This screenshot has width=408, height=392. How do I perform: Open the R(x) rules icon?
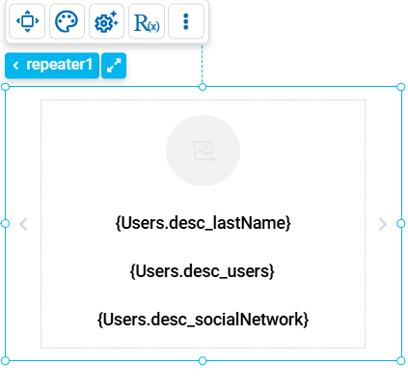tap(147, 21)
